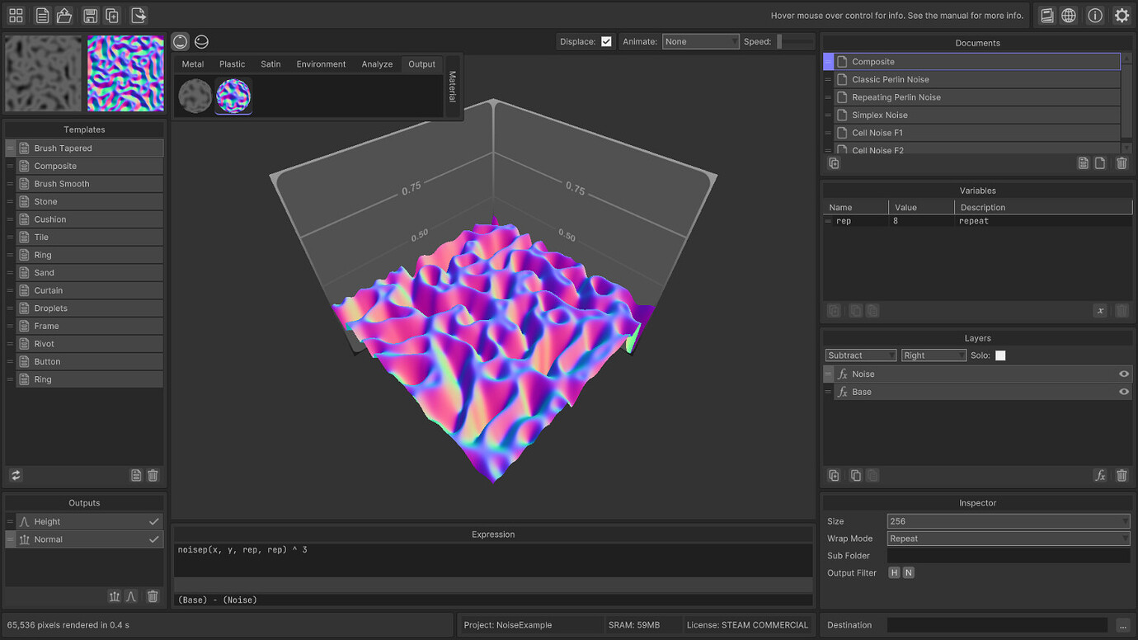Screen dimensions: 1138x640
Task: Enable Solo mode in the Layers panel
Action: tap(1002, 355)
